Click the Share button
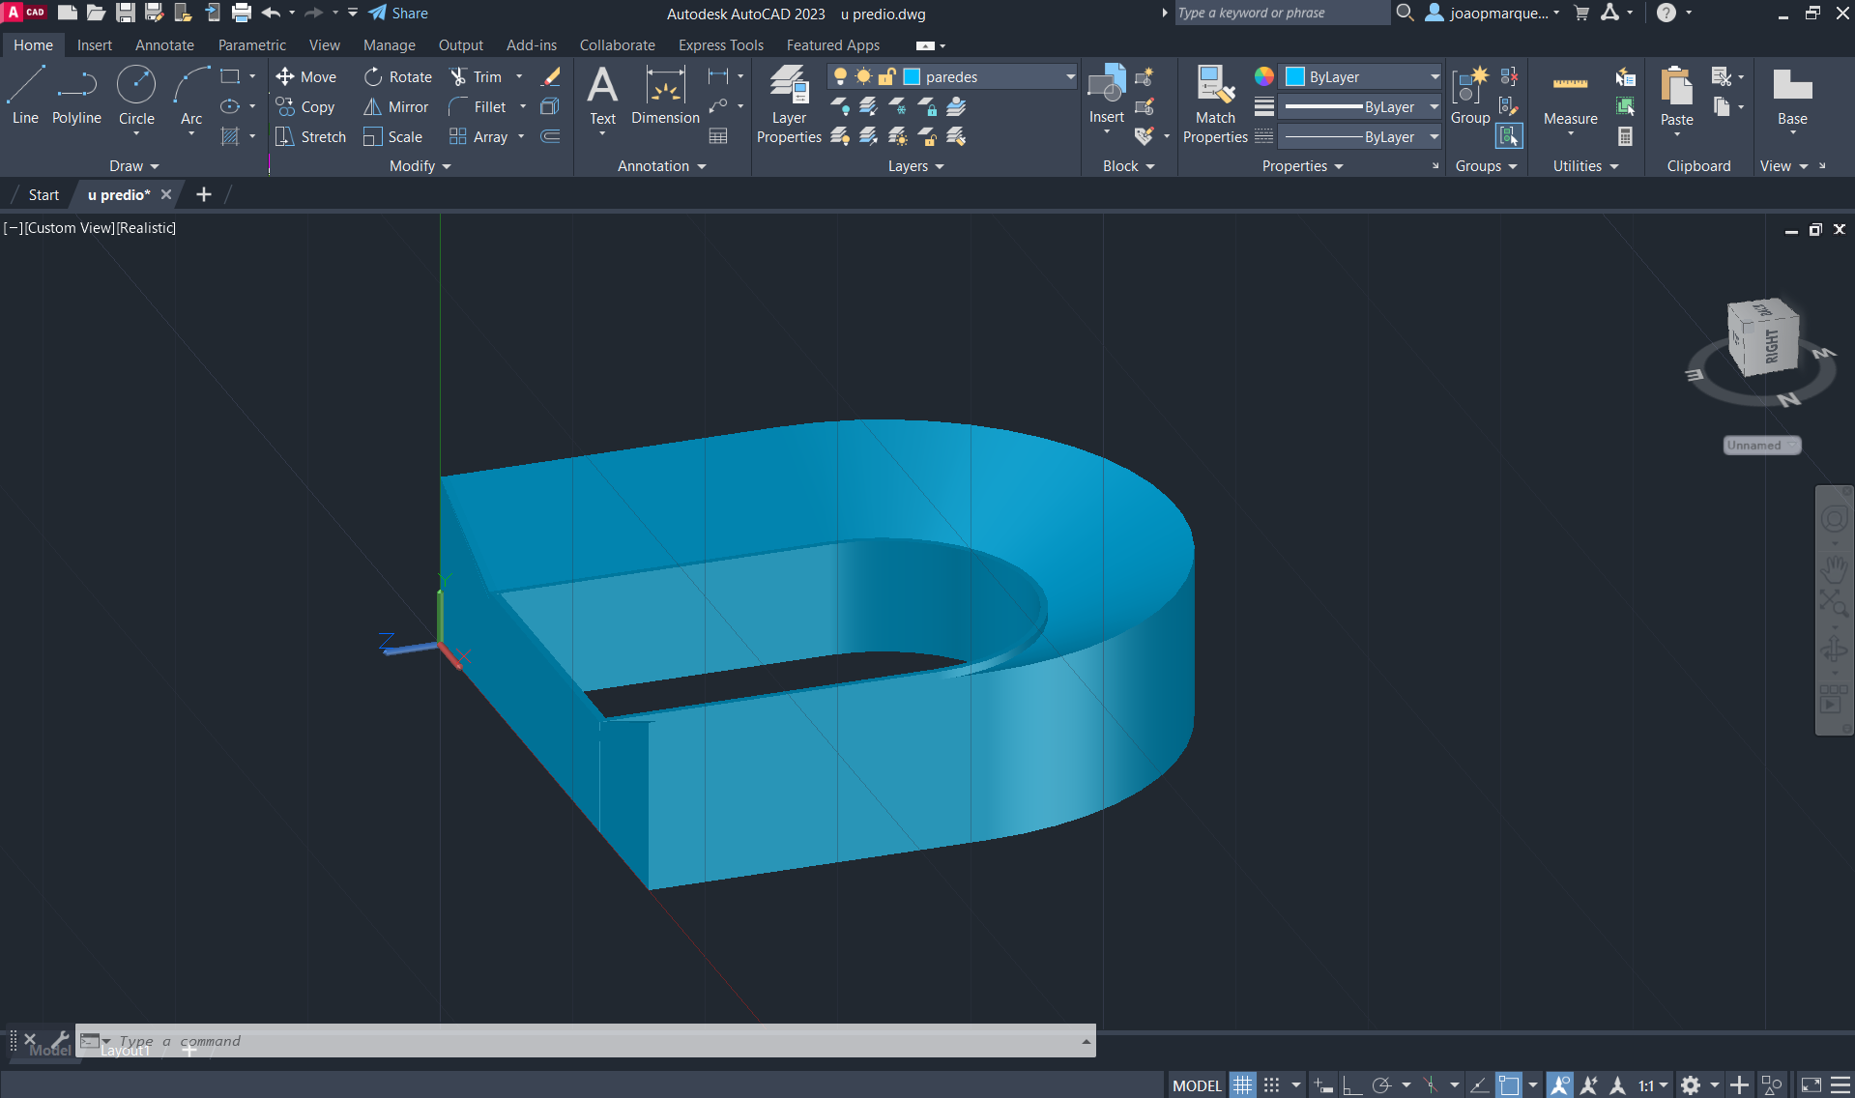 (x=398, y=14)
